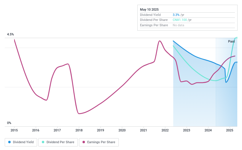
Task: Toggle the Dividend Per Share legend button
Action: point(58,142)
